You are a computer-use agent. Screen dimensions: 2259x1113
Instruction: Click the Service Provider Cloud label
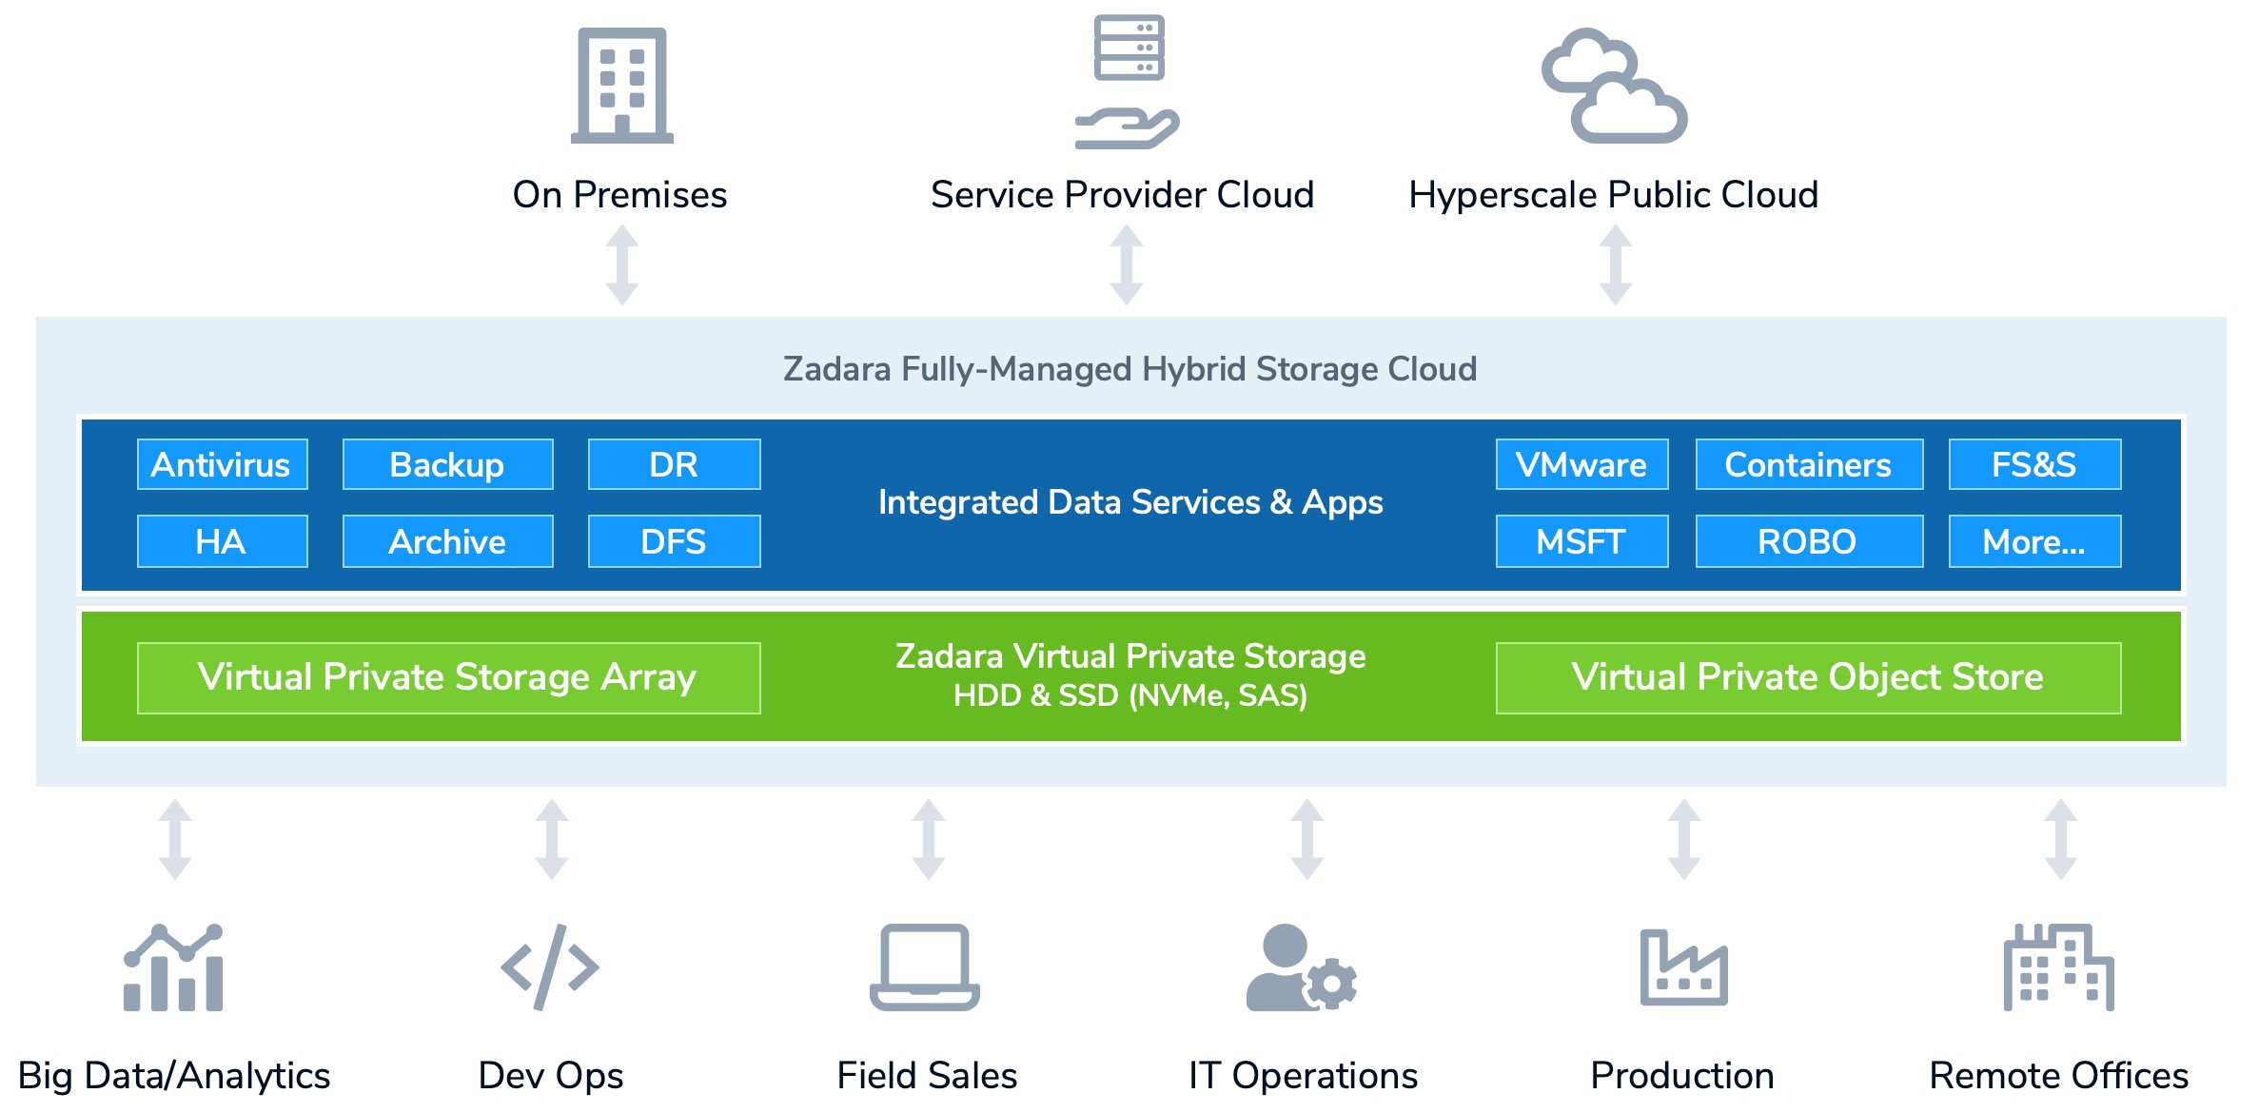pyautogui.click(x=1123, y=195)
